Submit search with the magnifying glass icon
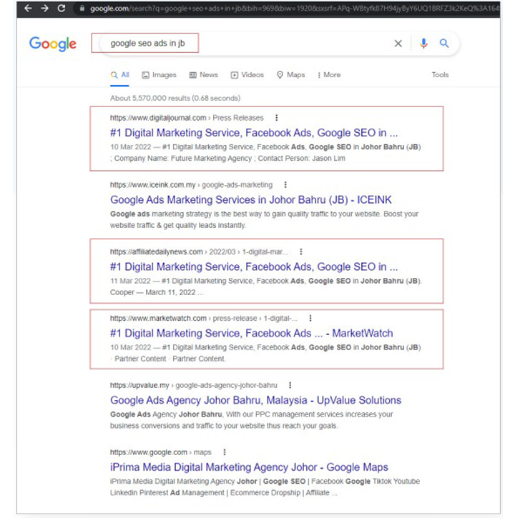 (x=444, y=44)
